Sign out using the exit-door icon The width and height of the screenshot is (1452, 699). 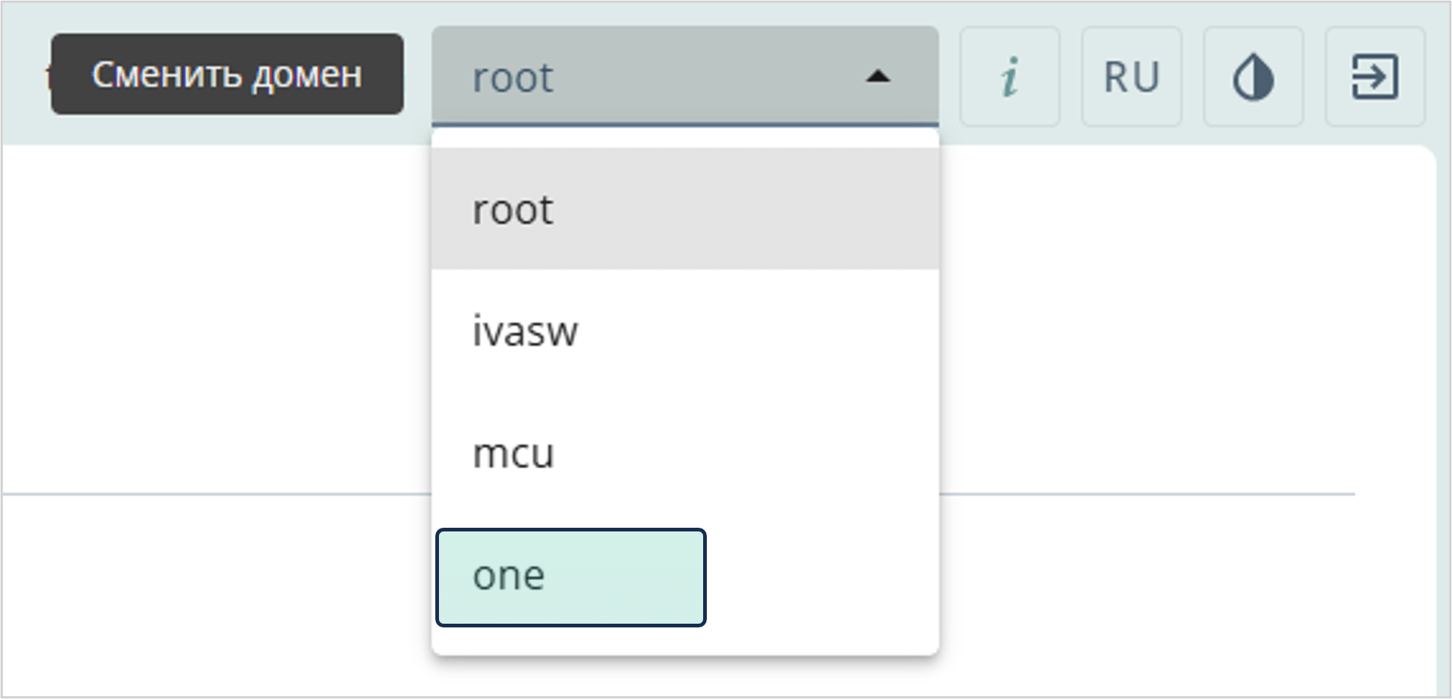click(1375, 77)
